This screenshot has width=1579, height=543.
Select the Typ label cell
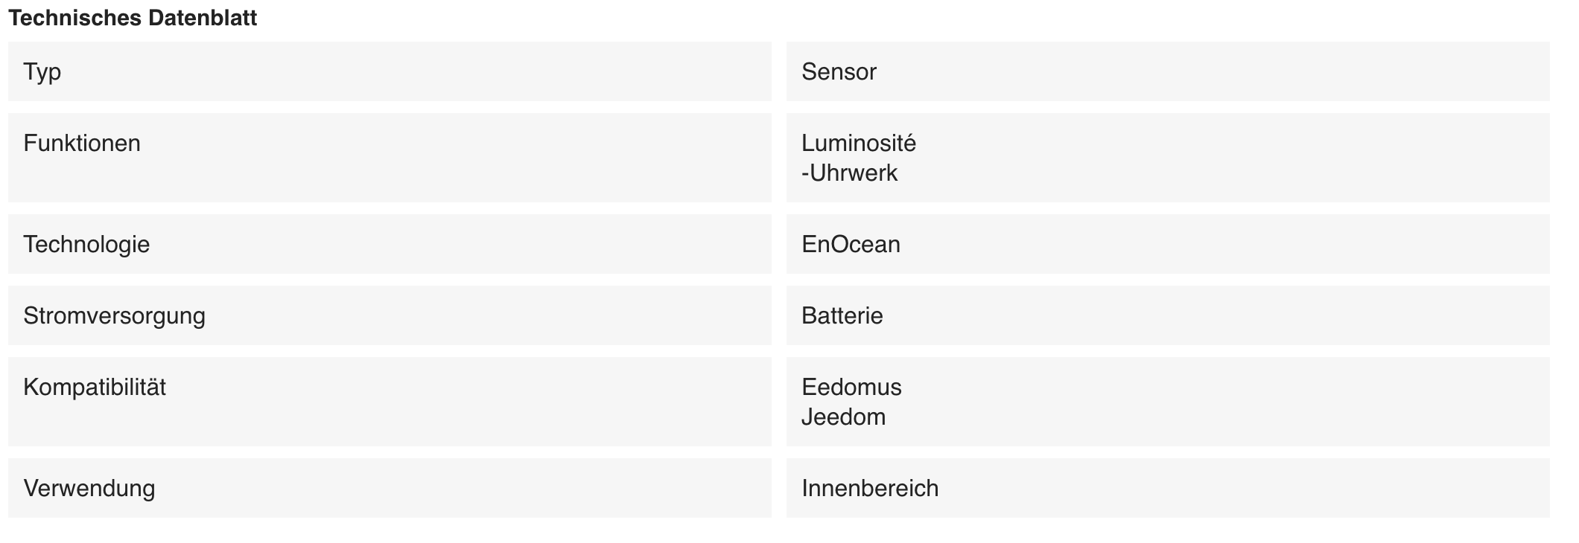click(x=390, y=71)
